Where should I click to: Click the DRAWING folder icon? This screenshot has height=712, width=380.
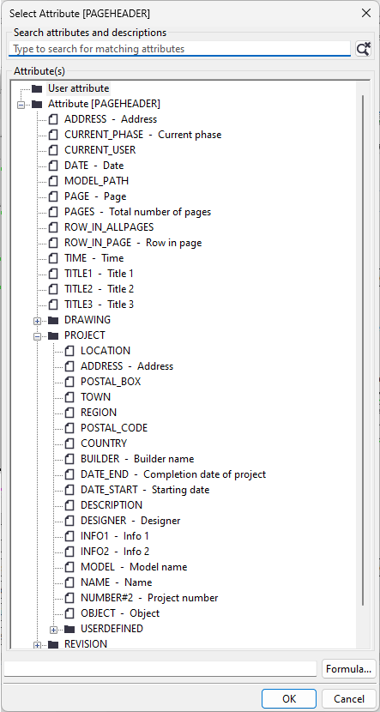tap(53, 320)
